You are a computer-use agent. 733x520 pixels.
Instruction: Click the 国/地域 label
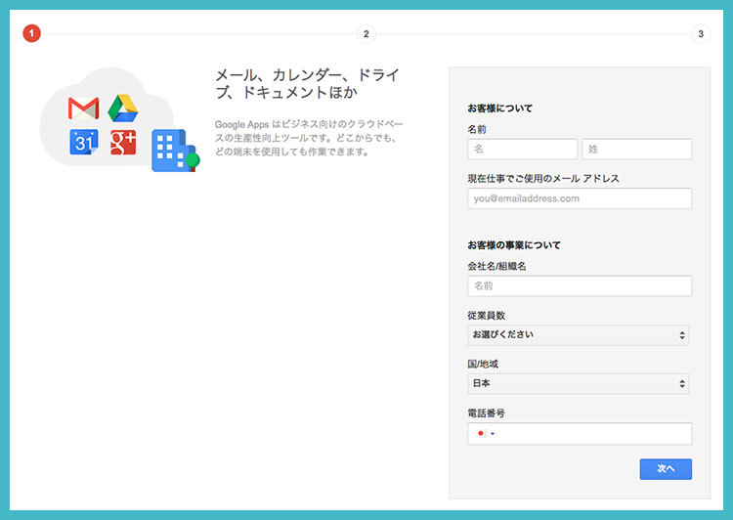click(483, 364)
